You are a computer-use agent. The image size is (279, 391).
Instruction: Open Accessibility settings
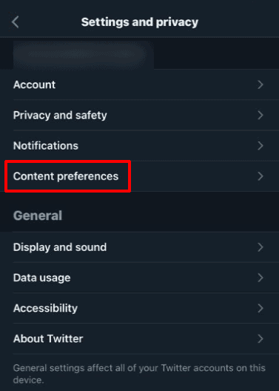139,308
